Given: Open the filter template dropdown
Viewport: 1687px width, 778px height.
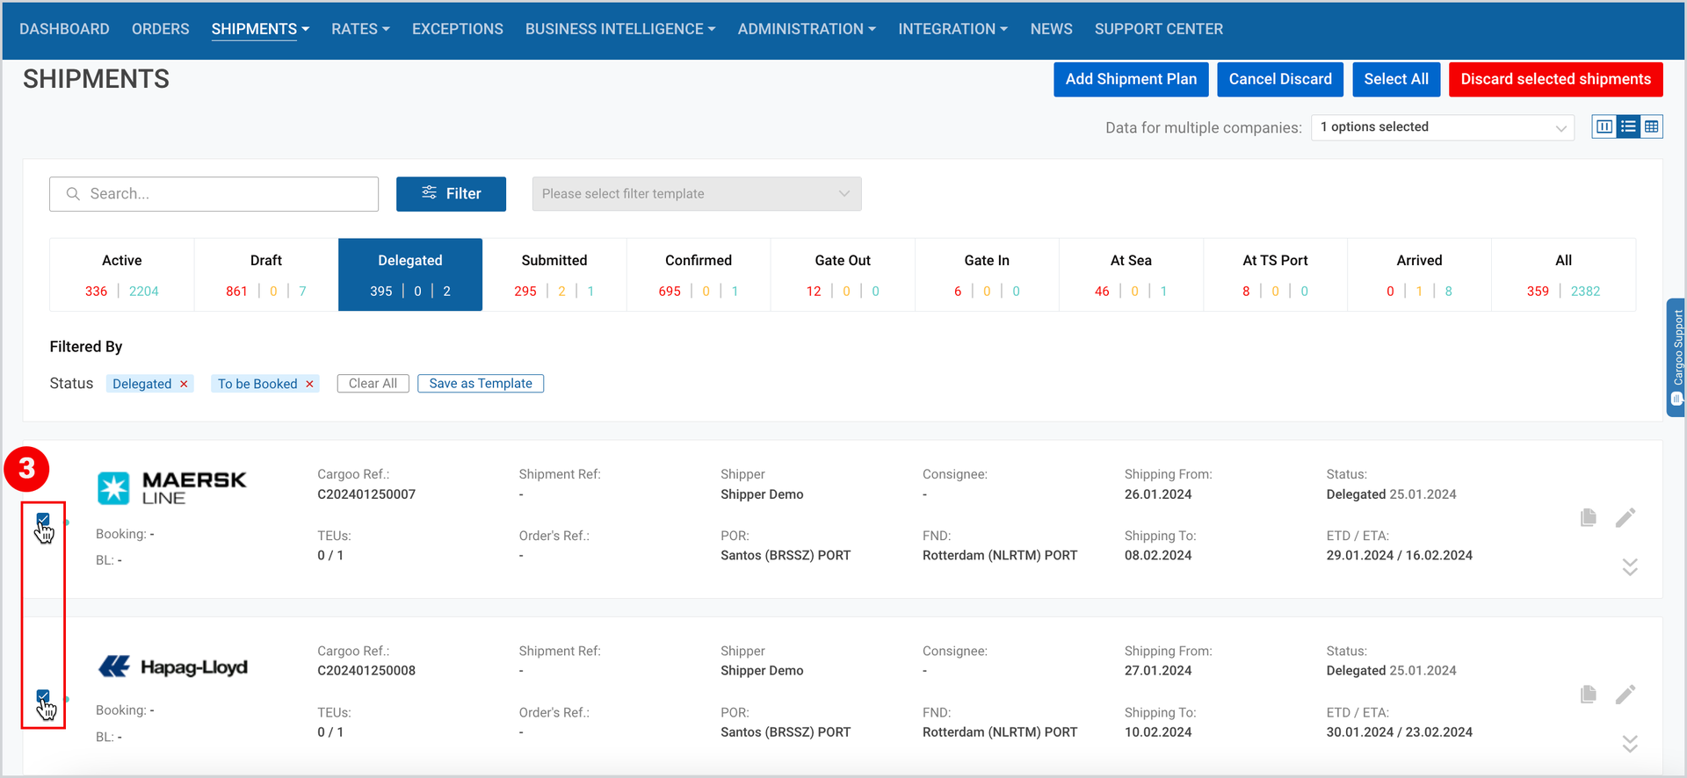Looking at the screenshot, I should (x=697, y=194).
